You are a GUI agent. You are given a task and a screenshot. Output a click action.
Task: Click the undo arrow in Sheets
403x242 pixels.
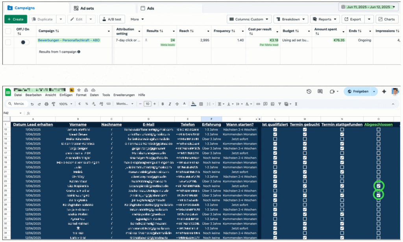pyautogui.click(x=32, y=104)
